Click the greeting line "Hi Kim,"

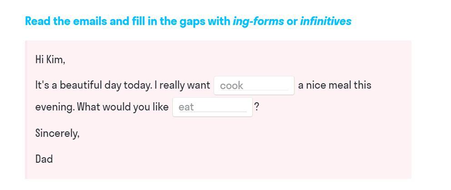[50, 60]
